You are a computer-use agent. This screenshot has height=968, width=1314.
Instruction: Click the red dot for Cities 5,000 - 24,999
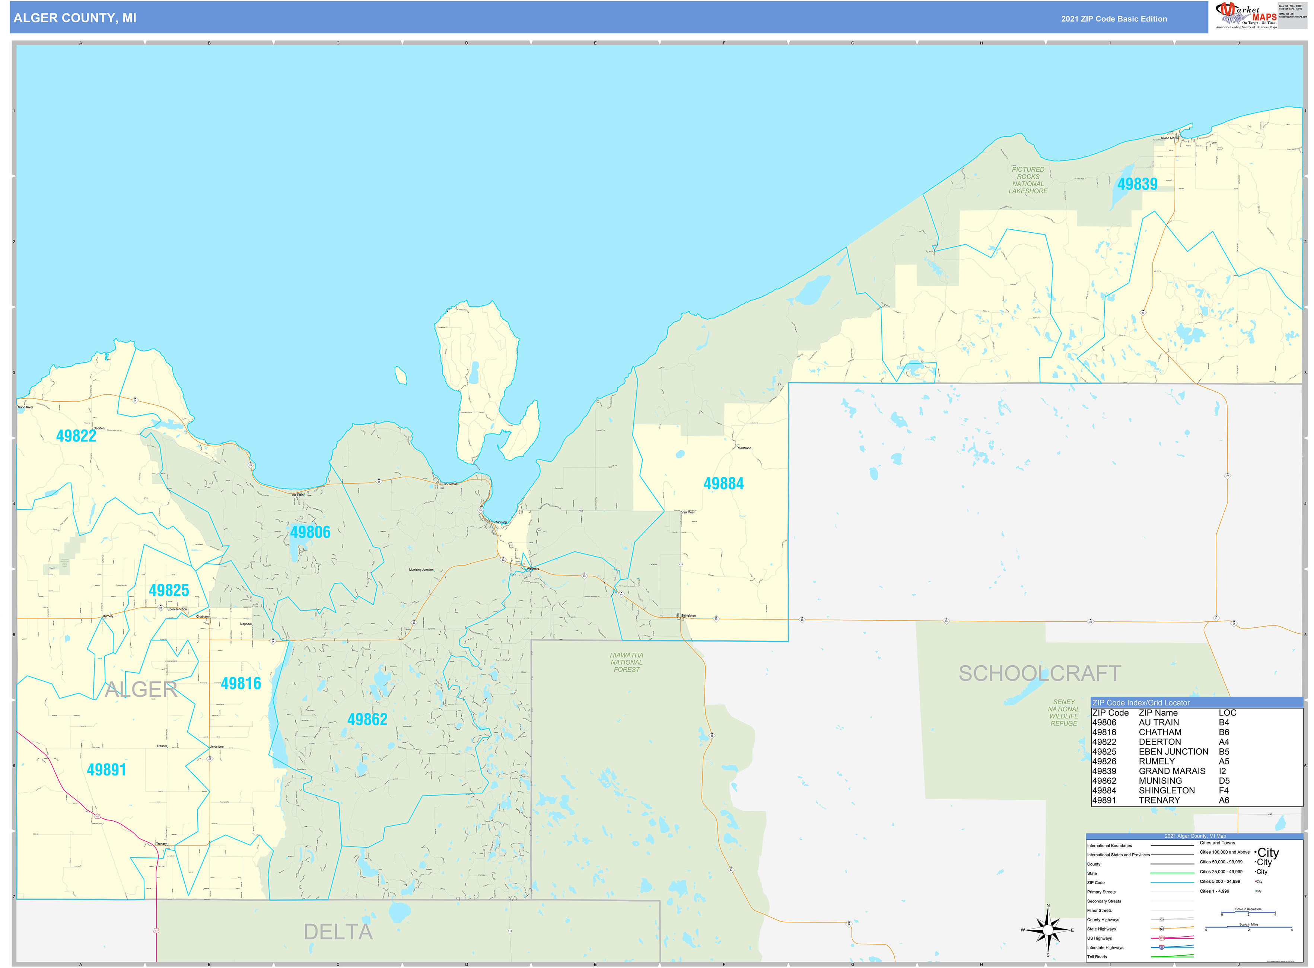(x=1256, y=881)
